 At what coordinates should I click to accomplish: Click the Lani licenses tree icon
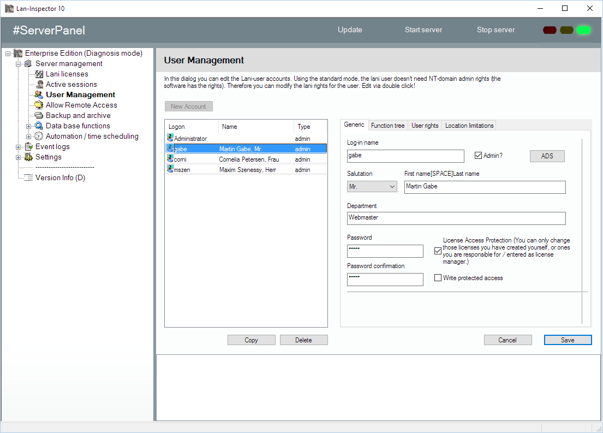tap(39, 74)
